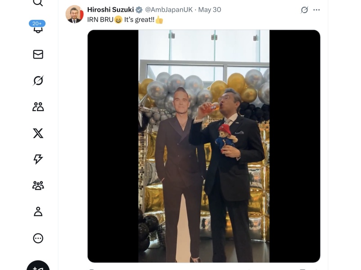Open the @AmbJapanUK handle link
361x270 pixels.
(169, 9)
